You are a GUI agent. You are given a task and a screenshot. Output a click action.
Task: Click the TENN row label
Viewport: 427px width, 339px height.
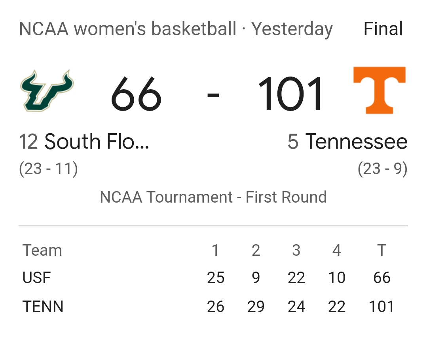coord(43,306)
